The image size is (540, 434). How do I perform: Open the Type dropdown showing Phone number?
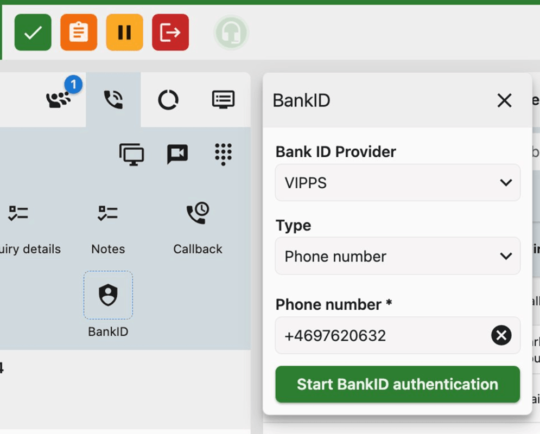coord(397,256)
